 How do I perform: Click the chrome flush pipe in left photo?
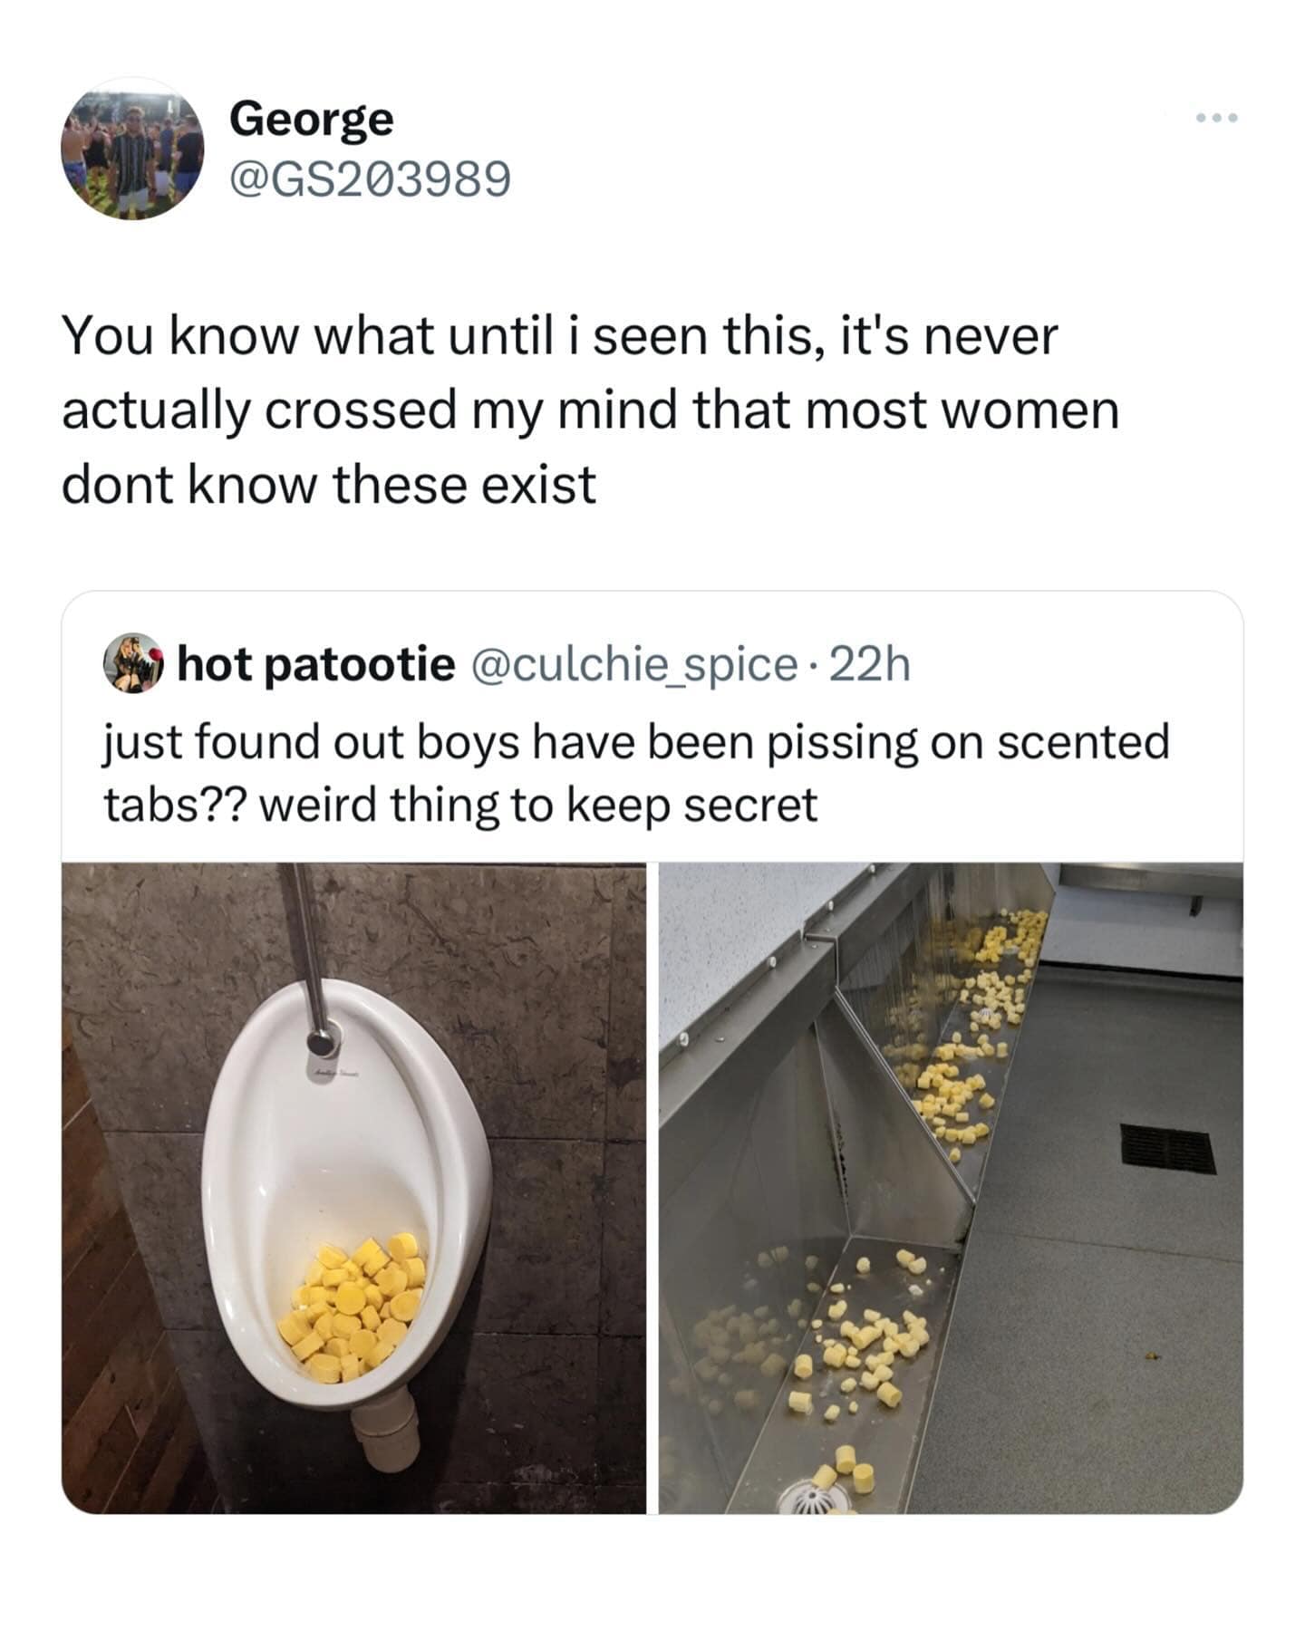coord(308,951)
